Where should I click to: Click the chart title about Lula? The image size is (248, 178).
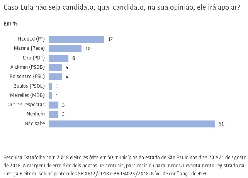[x=121, y=8]
